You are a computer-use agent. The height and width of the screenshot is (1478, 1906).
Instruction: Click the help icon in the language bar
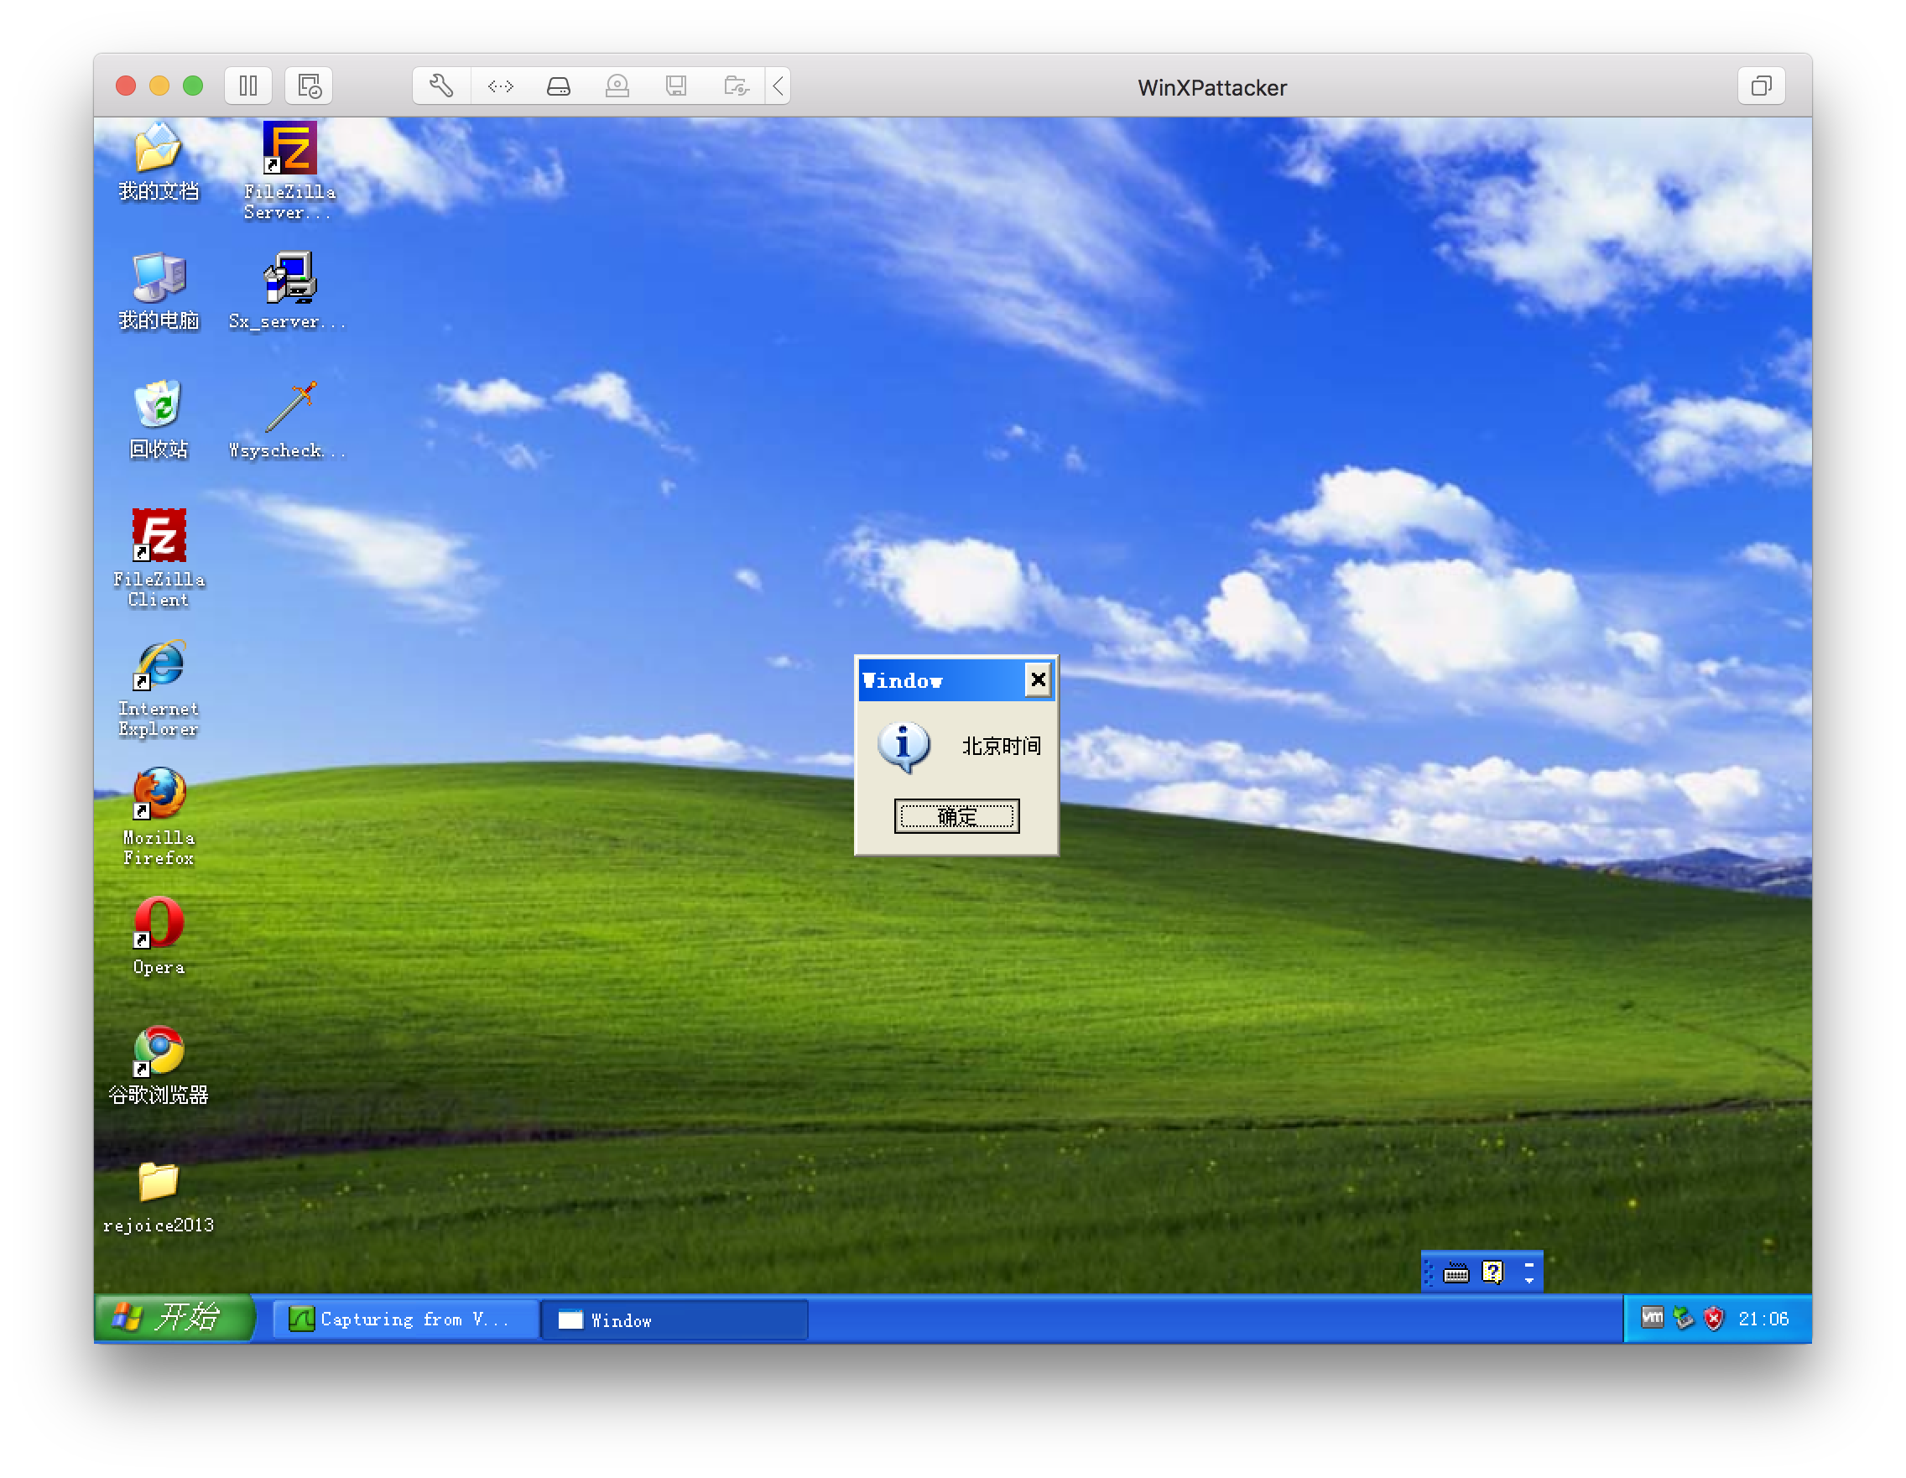[1492, 1273]
